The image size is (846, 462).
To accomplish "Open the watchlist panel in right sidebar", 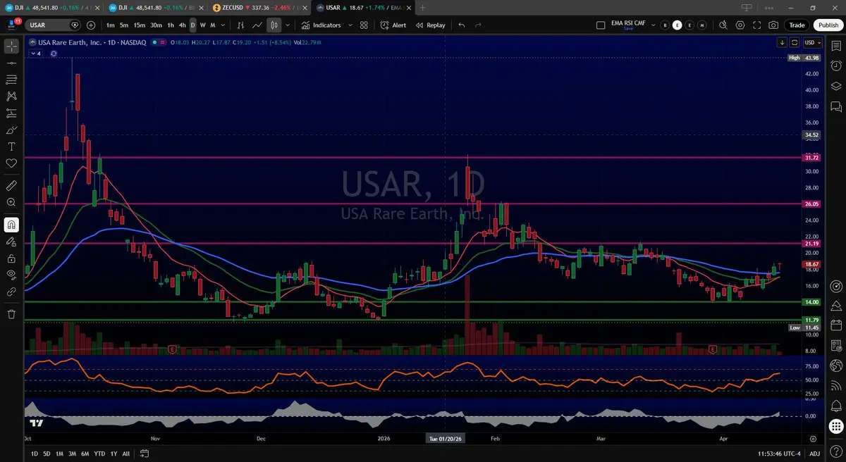I will click(836, 46).
